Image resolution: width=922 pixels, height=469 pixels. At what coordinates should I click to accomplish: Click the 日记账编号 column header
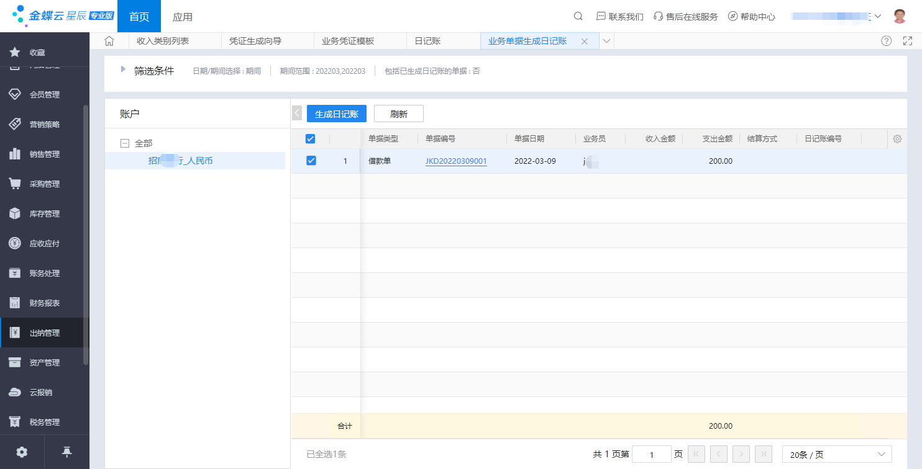point(823,139)
